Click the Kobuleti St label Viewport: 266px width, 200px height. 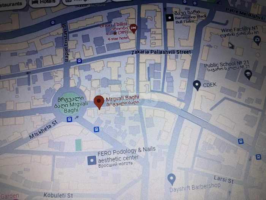point(58,195)
